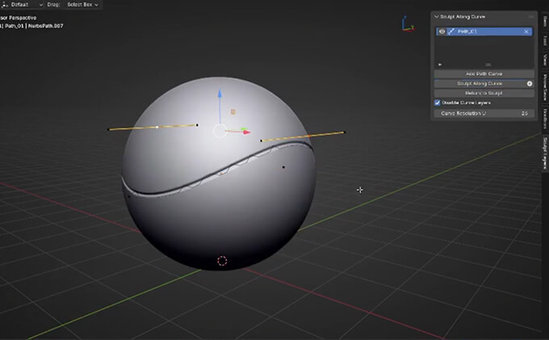Click the curve icon beside Path_01
The image size is (549, 340).
(x=451, y=31)
